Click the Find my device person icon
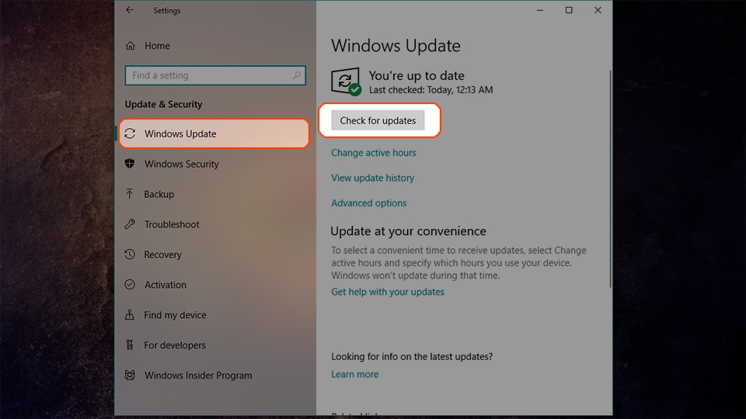 [x=130, y=314]
